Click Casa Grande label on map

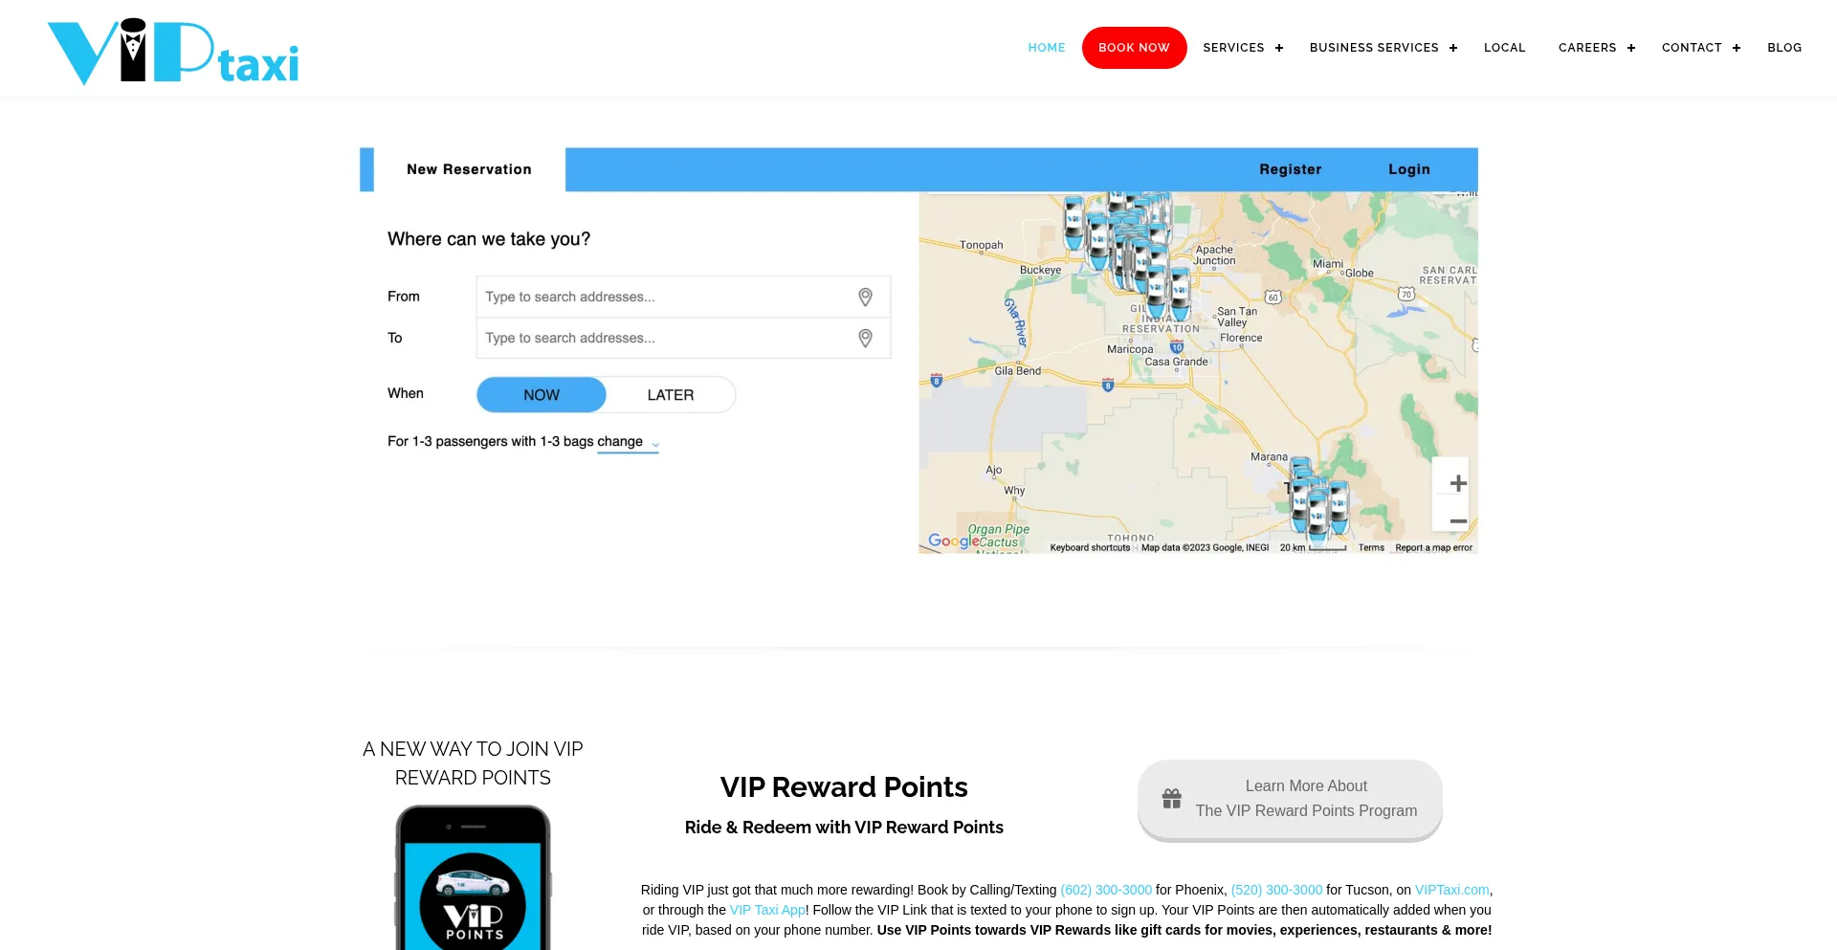(1176, 362)
